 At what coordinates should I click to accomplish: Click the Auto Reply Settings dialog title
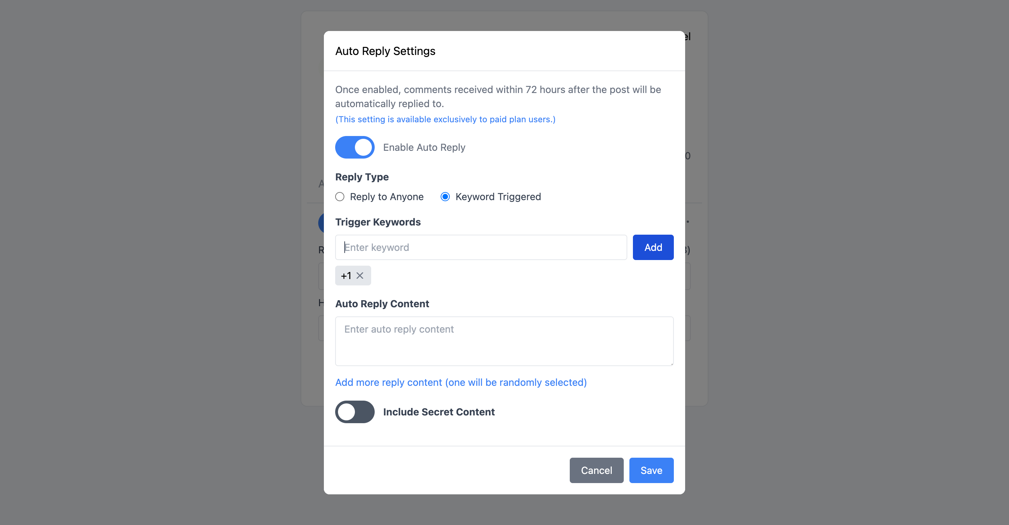pyautogui.click(x=385, y=51)
